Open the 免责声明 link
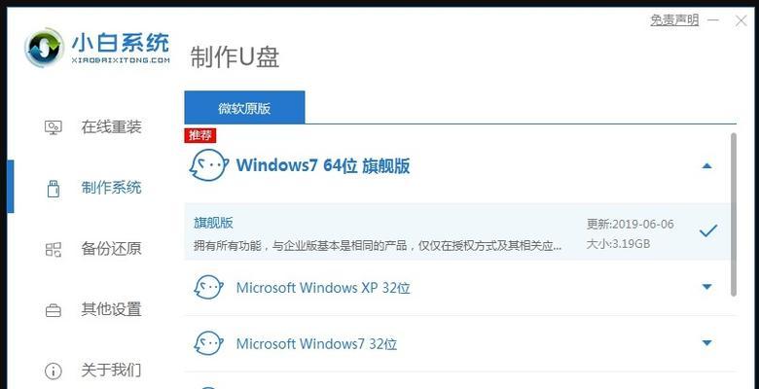This screenshot has width=759, height=389. pos(674,20)
